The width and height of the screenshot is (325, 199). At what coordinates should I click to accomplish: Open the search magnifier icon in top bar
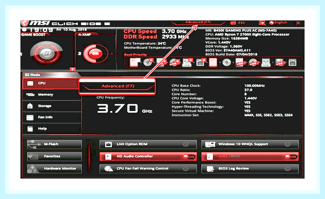[262, 23]
